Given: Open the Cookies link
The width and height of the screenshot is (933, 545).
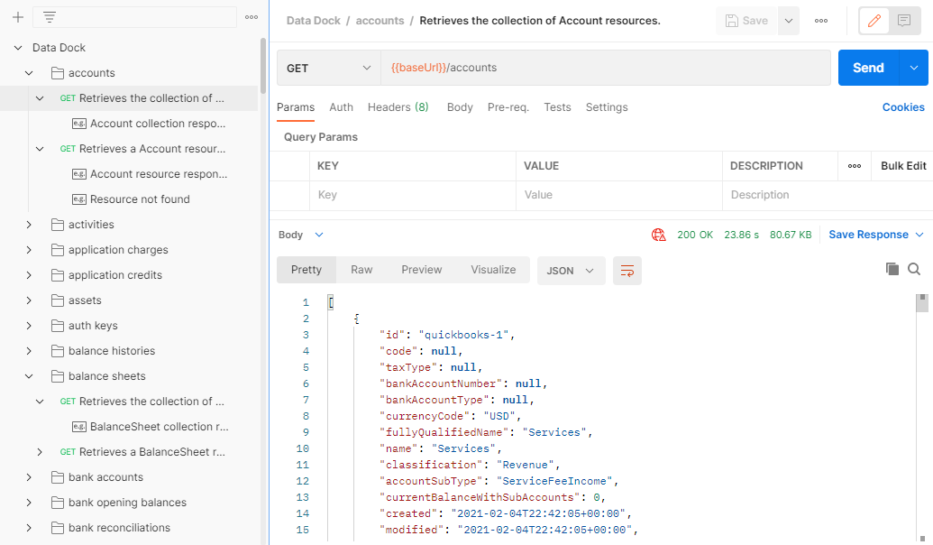Looking at the screenshot, I should (x=903, y=107).
